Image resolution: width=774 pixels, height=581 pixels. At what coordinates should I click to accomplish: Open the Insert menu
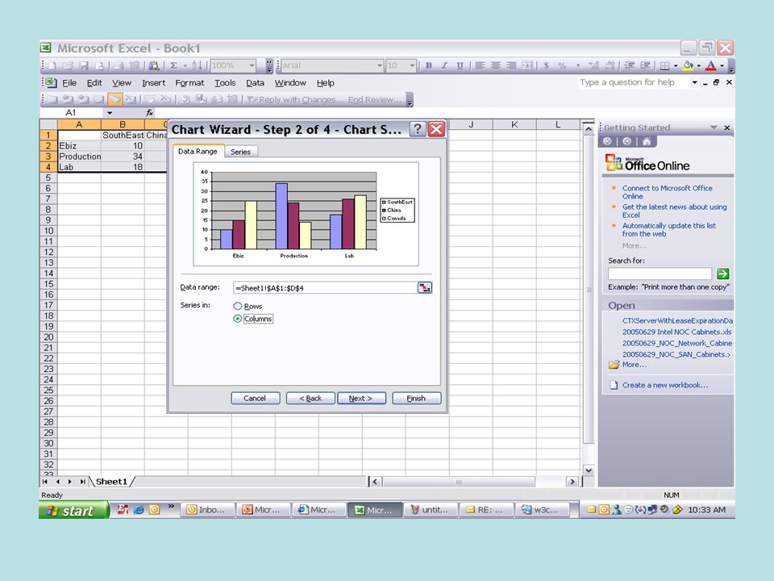click(x=153, y=83)
